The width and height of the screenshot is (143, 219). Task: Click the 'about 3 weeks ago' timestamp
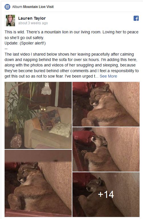click(x=33, y=23)
